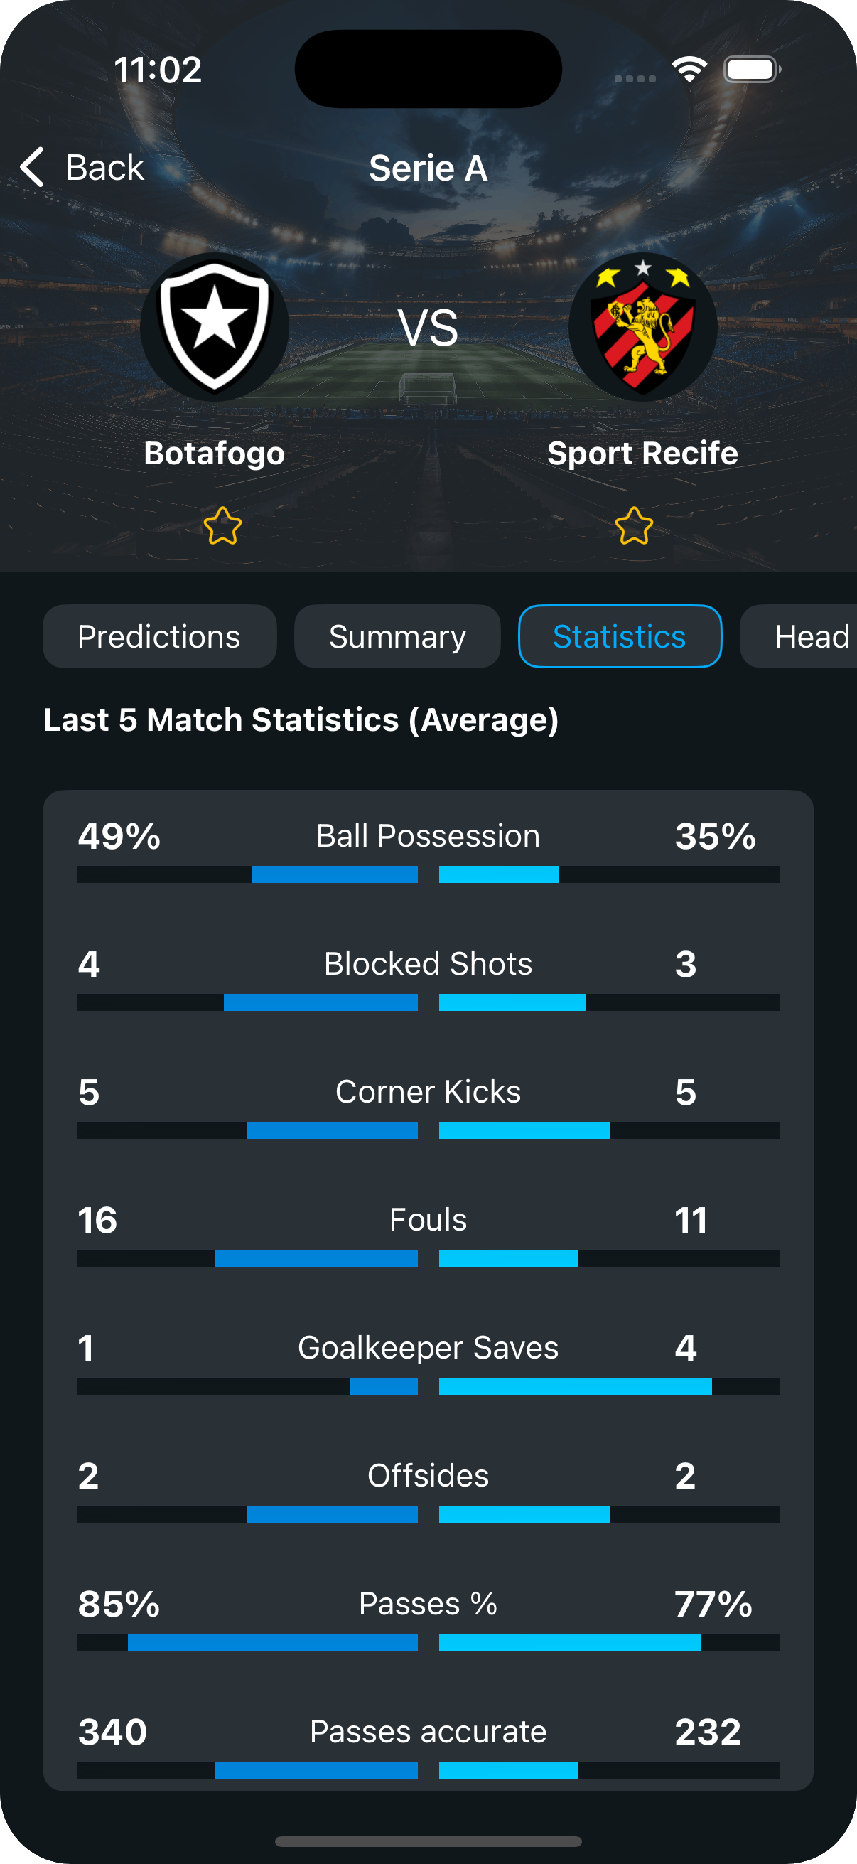The width and height of the screenshot is (857, 1864).
Task: Switch to the Summary tab
Action: (397, 636)
